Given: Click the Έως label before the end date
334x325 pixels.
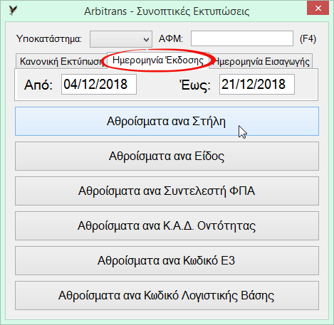Looking at the screenshot, I should [194, 85].
